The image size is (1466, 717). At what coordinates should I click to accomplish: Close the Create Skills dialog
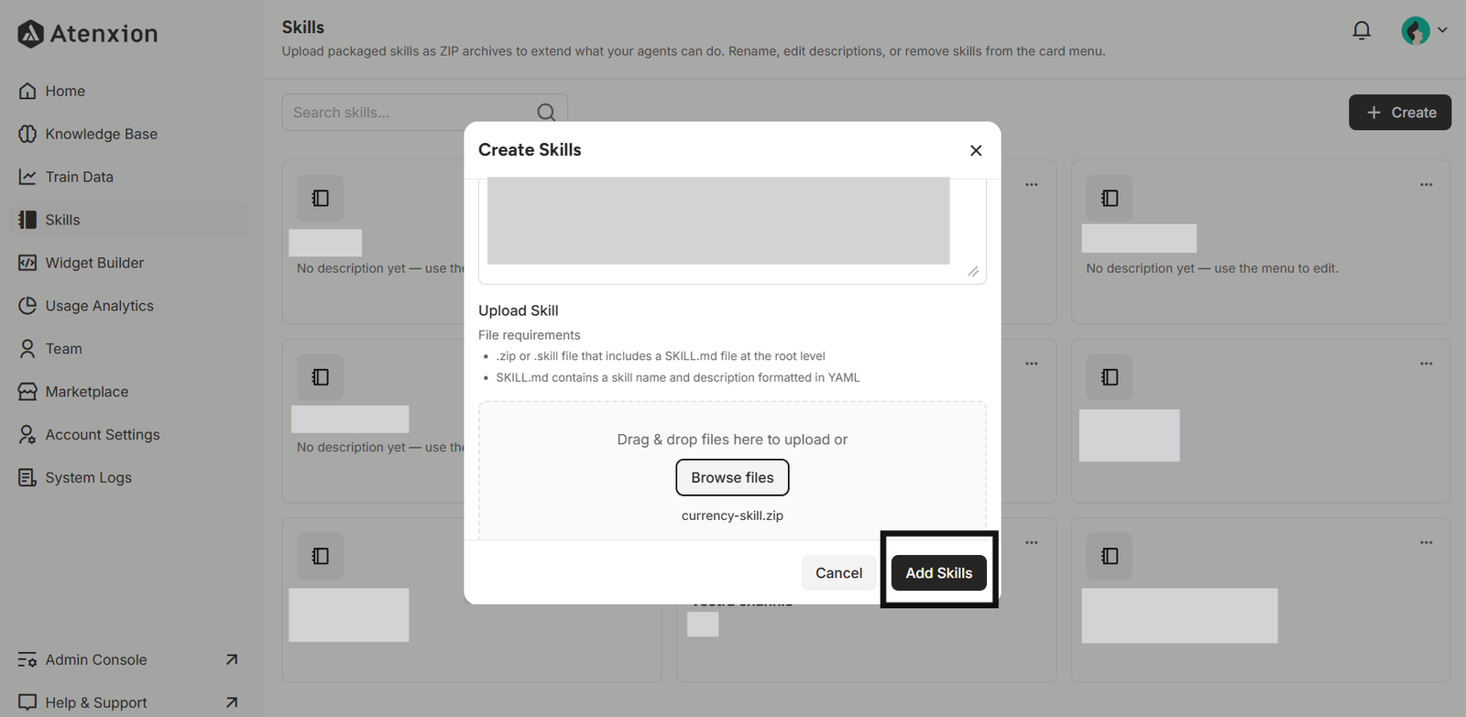coord(976,150)
